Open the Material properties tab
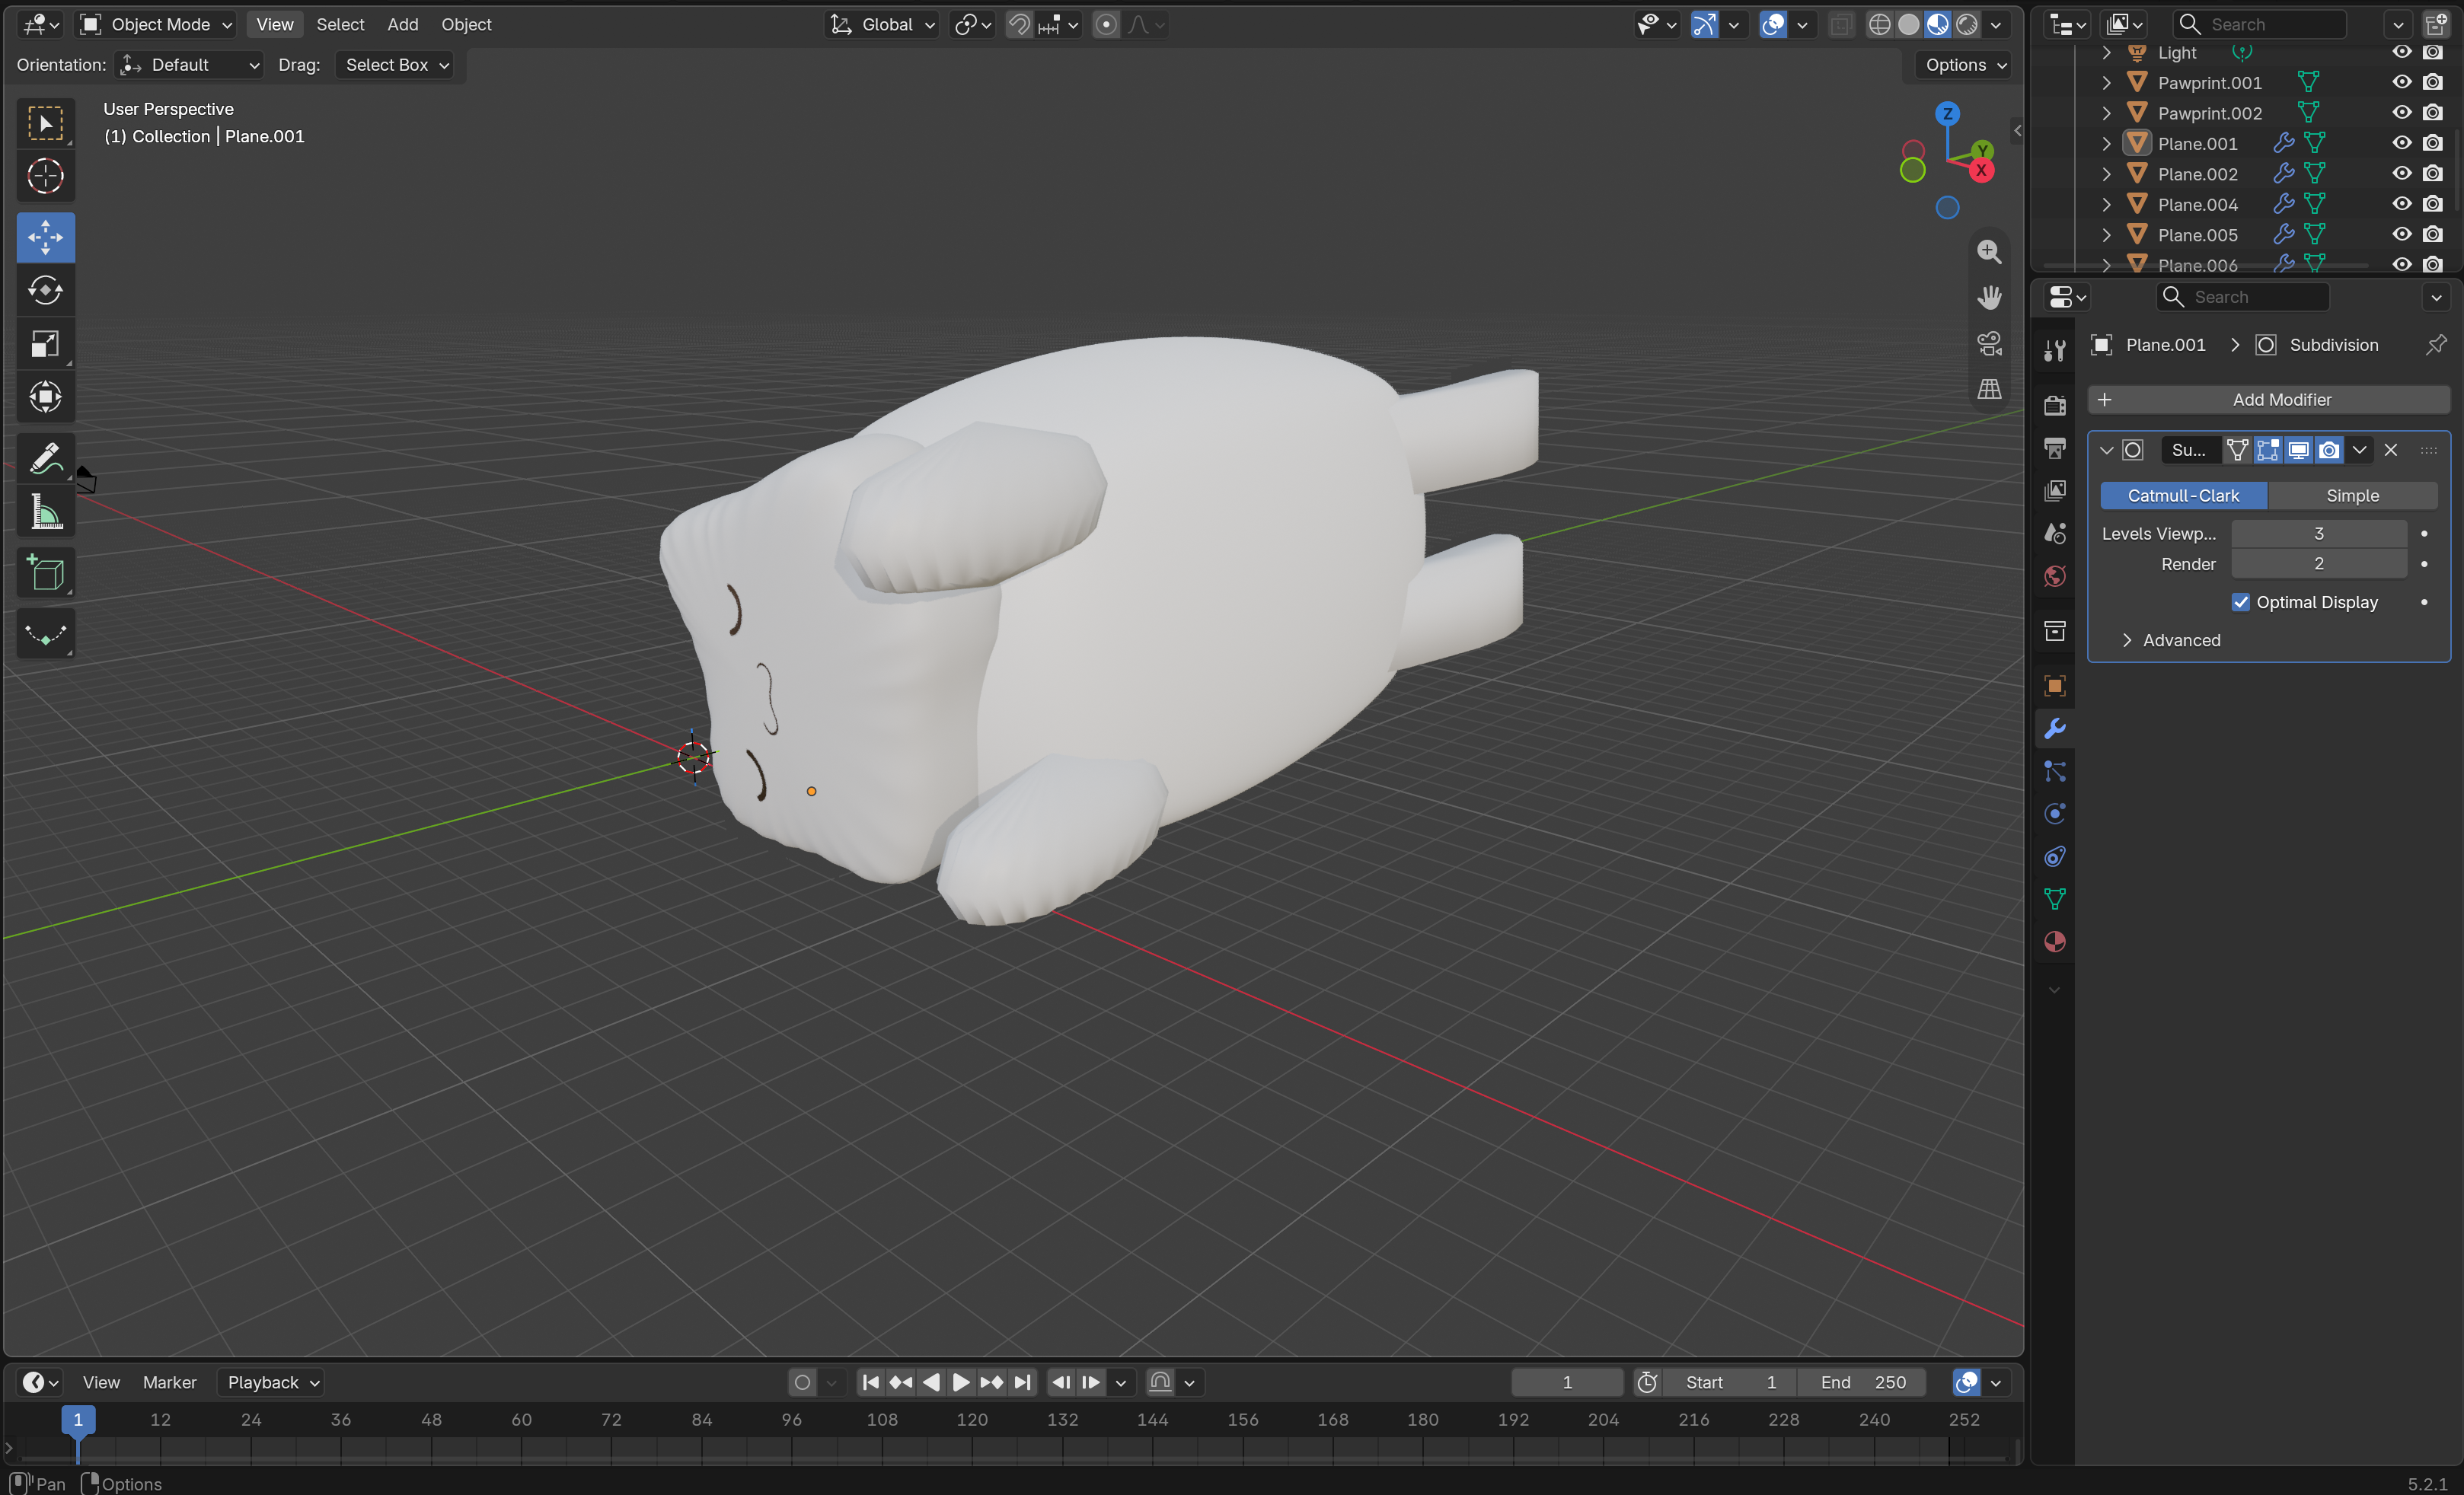 point(2055,942)
